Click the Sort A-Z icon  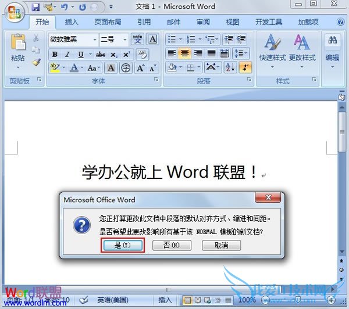(230, 67)
